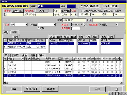
Task: Select the KUB row in lower table
Action: point(63,62)
